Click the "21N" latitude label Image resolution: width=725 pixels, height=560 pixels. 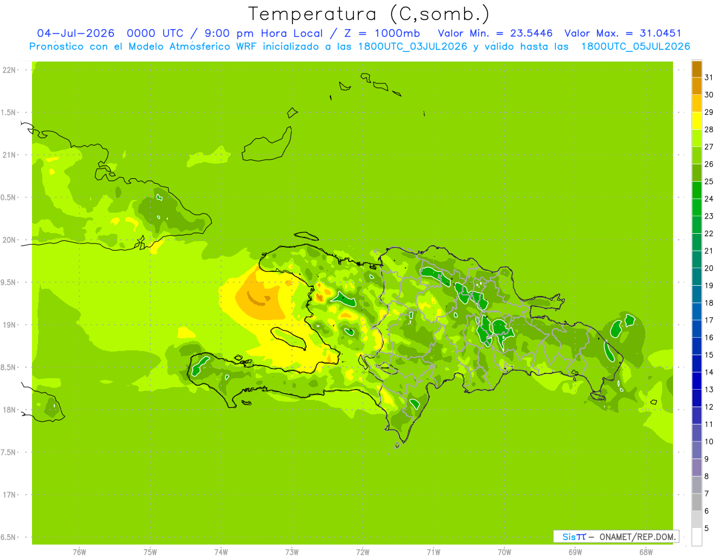(8, 155)
